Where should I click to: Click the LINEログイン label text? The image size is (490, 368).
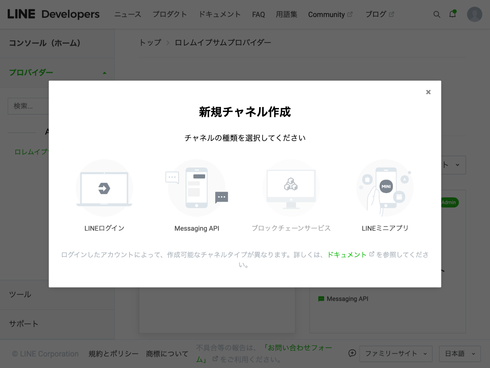tap(104, 228)
